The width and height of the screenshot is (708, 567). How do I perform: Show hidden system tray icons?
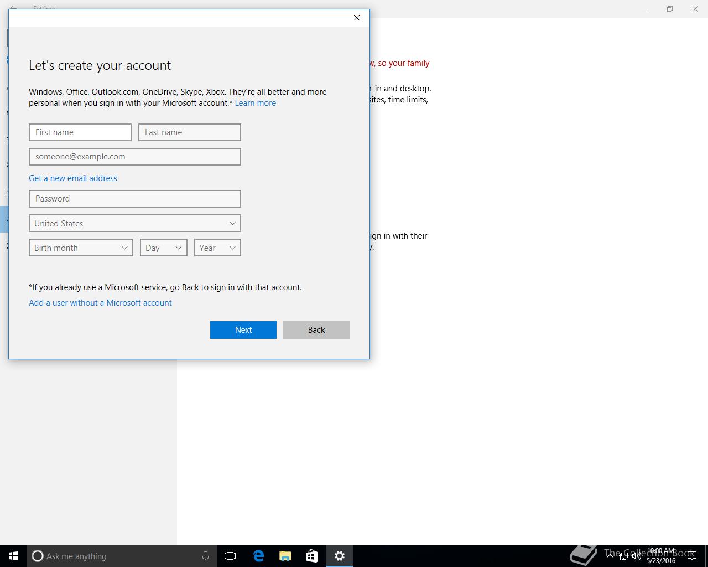click(x=610, y=556)
